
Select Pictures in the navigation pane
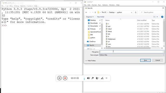coord(93,29)
